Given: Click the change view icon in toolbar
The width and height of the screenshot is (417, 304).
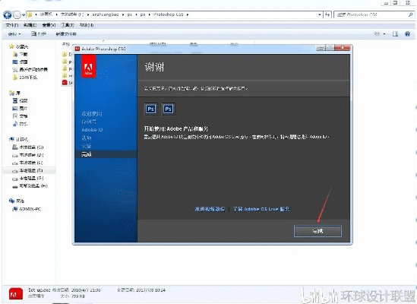Looking at the screenshot, I should 377,33.
